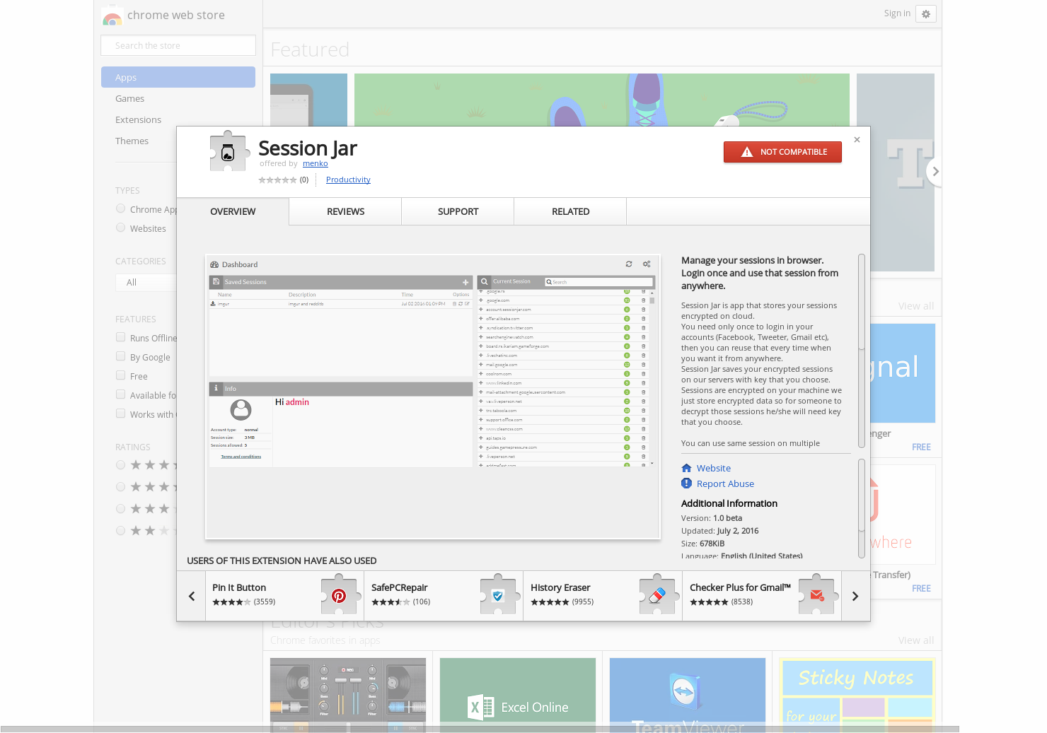
Task: Open the Pin It Button extension card
Action: [x=284, y=596]
